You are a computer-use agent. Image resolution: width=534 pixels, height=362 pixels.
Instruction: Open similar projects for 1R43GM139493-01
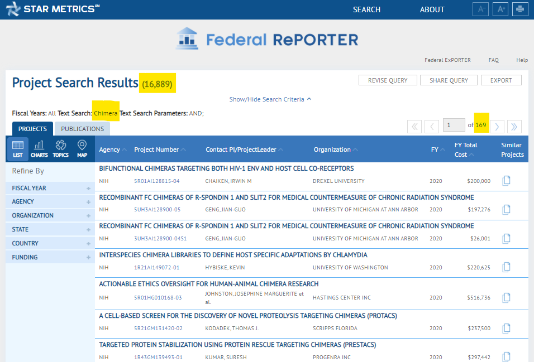click(x=506, y=357)
